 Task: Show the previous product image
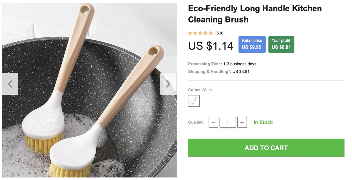(x=10, y=84)
